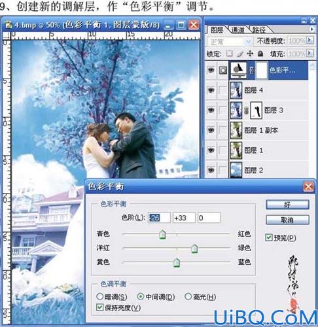
Task: Click the lock image pixels brush icon
Action: pos(239,54)
